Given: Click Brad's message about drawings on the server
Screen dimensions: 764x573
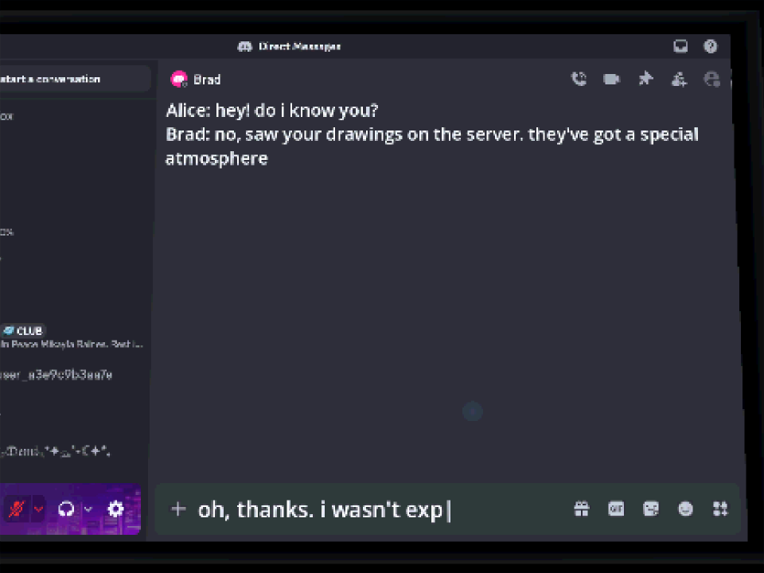Looking at the screenshot, I should 431,146.
